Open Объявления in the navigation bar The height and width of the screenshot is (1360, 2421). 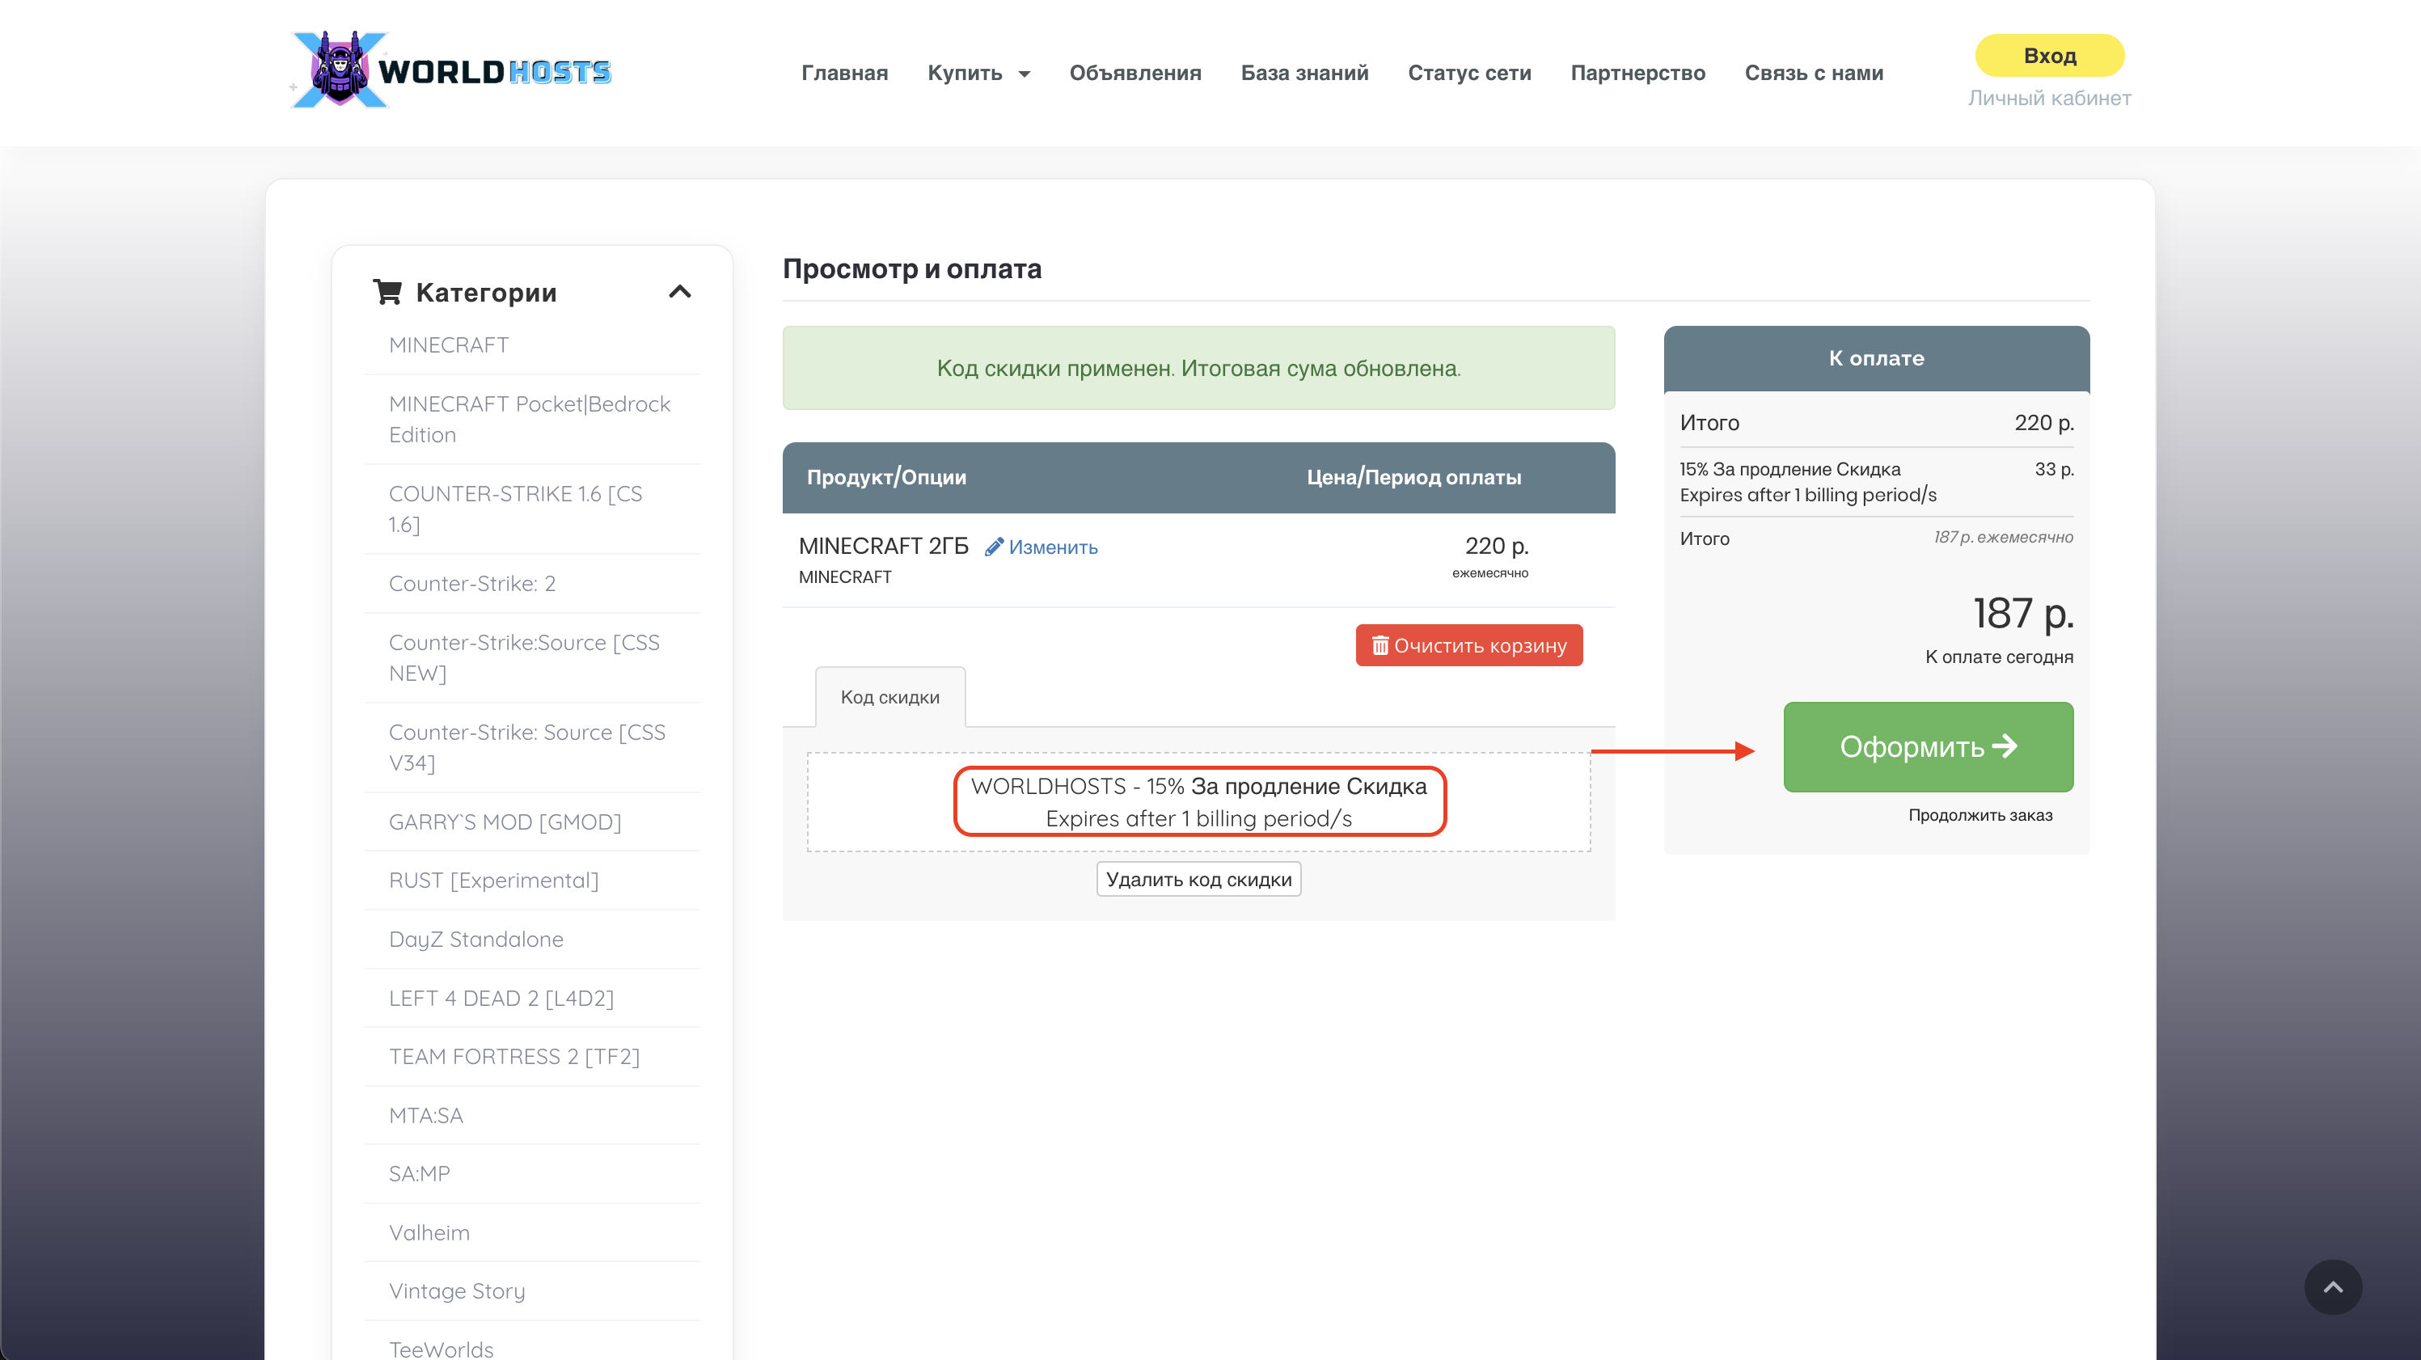(x=1135, y=73)
